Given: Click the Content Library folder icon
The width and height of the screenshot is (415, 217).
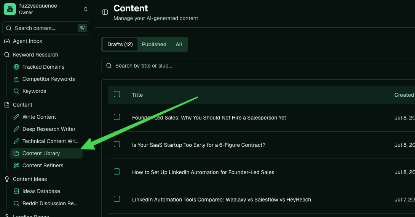Looking at the screenshot, I should (x=16, y=153).
